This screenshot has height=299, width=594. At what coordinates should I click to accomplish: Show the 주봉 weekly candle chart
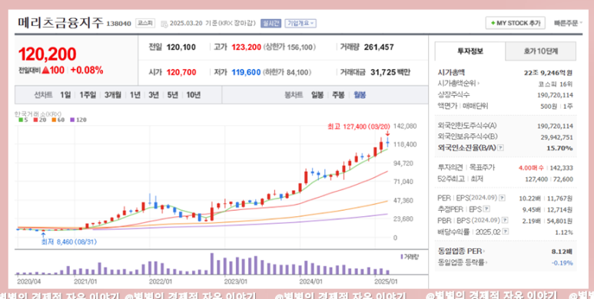[x=338, y=95]
